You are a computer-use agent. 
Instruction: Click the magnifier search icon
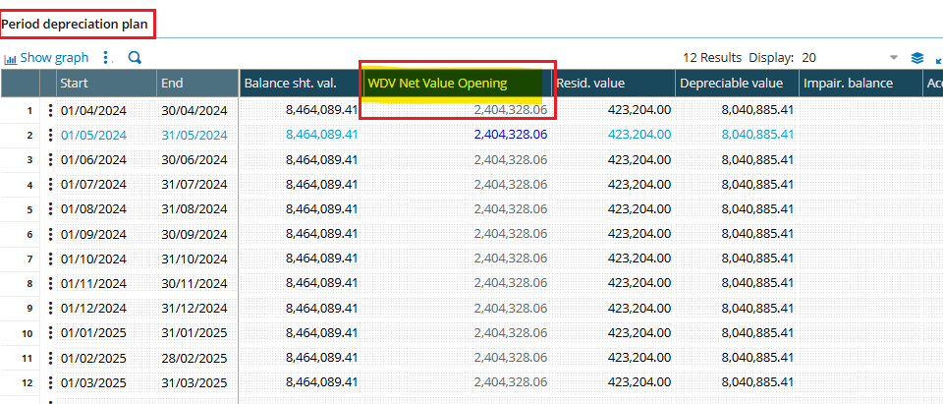(135, 58)
